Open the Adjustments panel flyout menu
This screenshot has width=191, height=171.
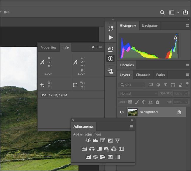pyautogui.click(x=132, y=126)
